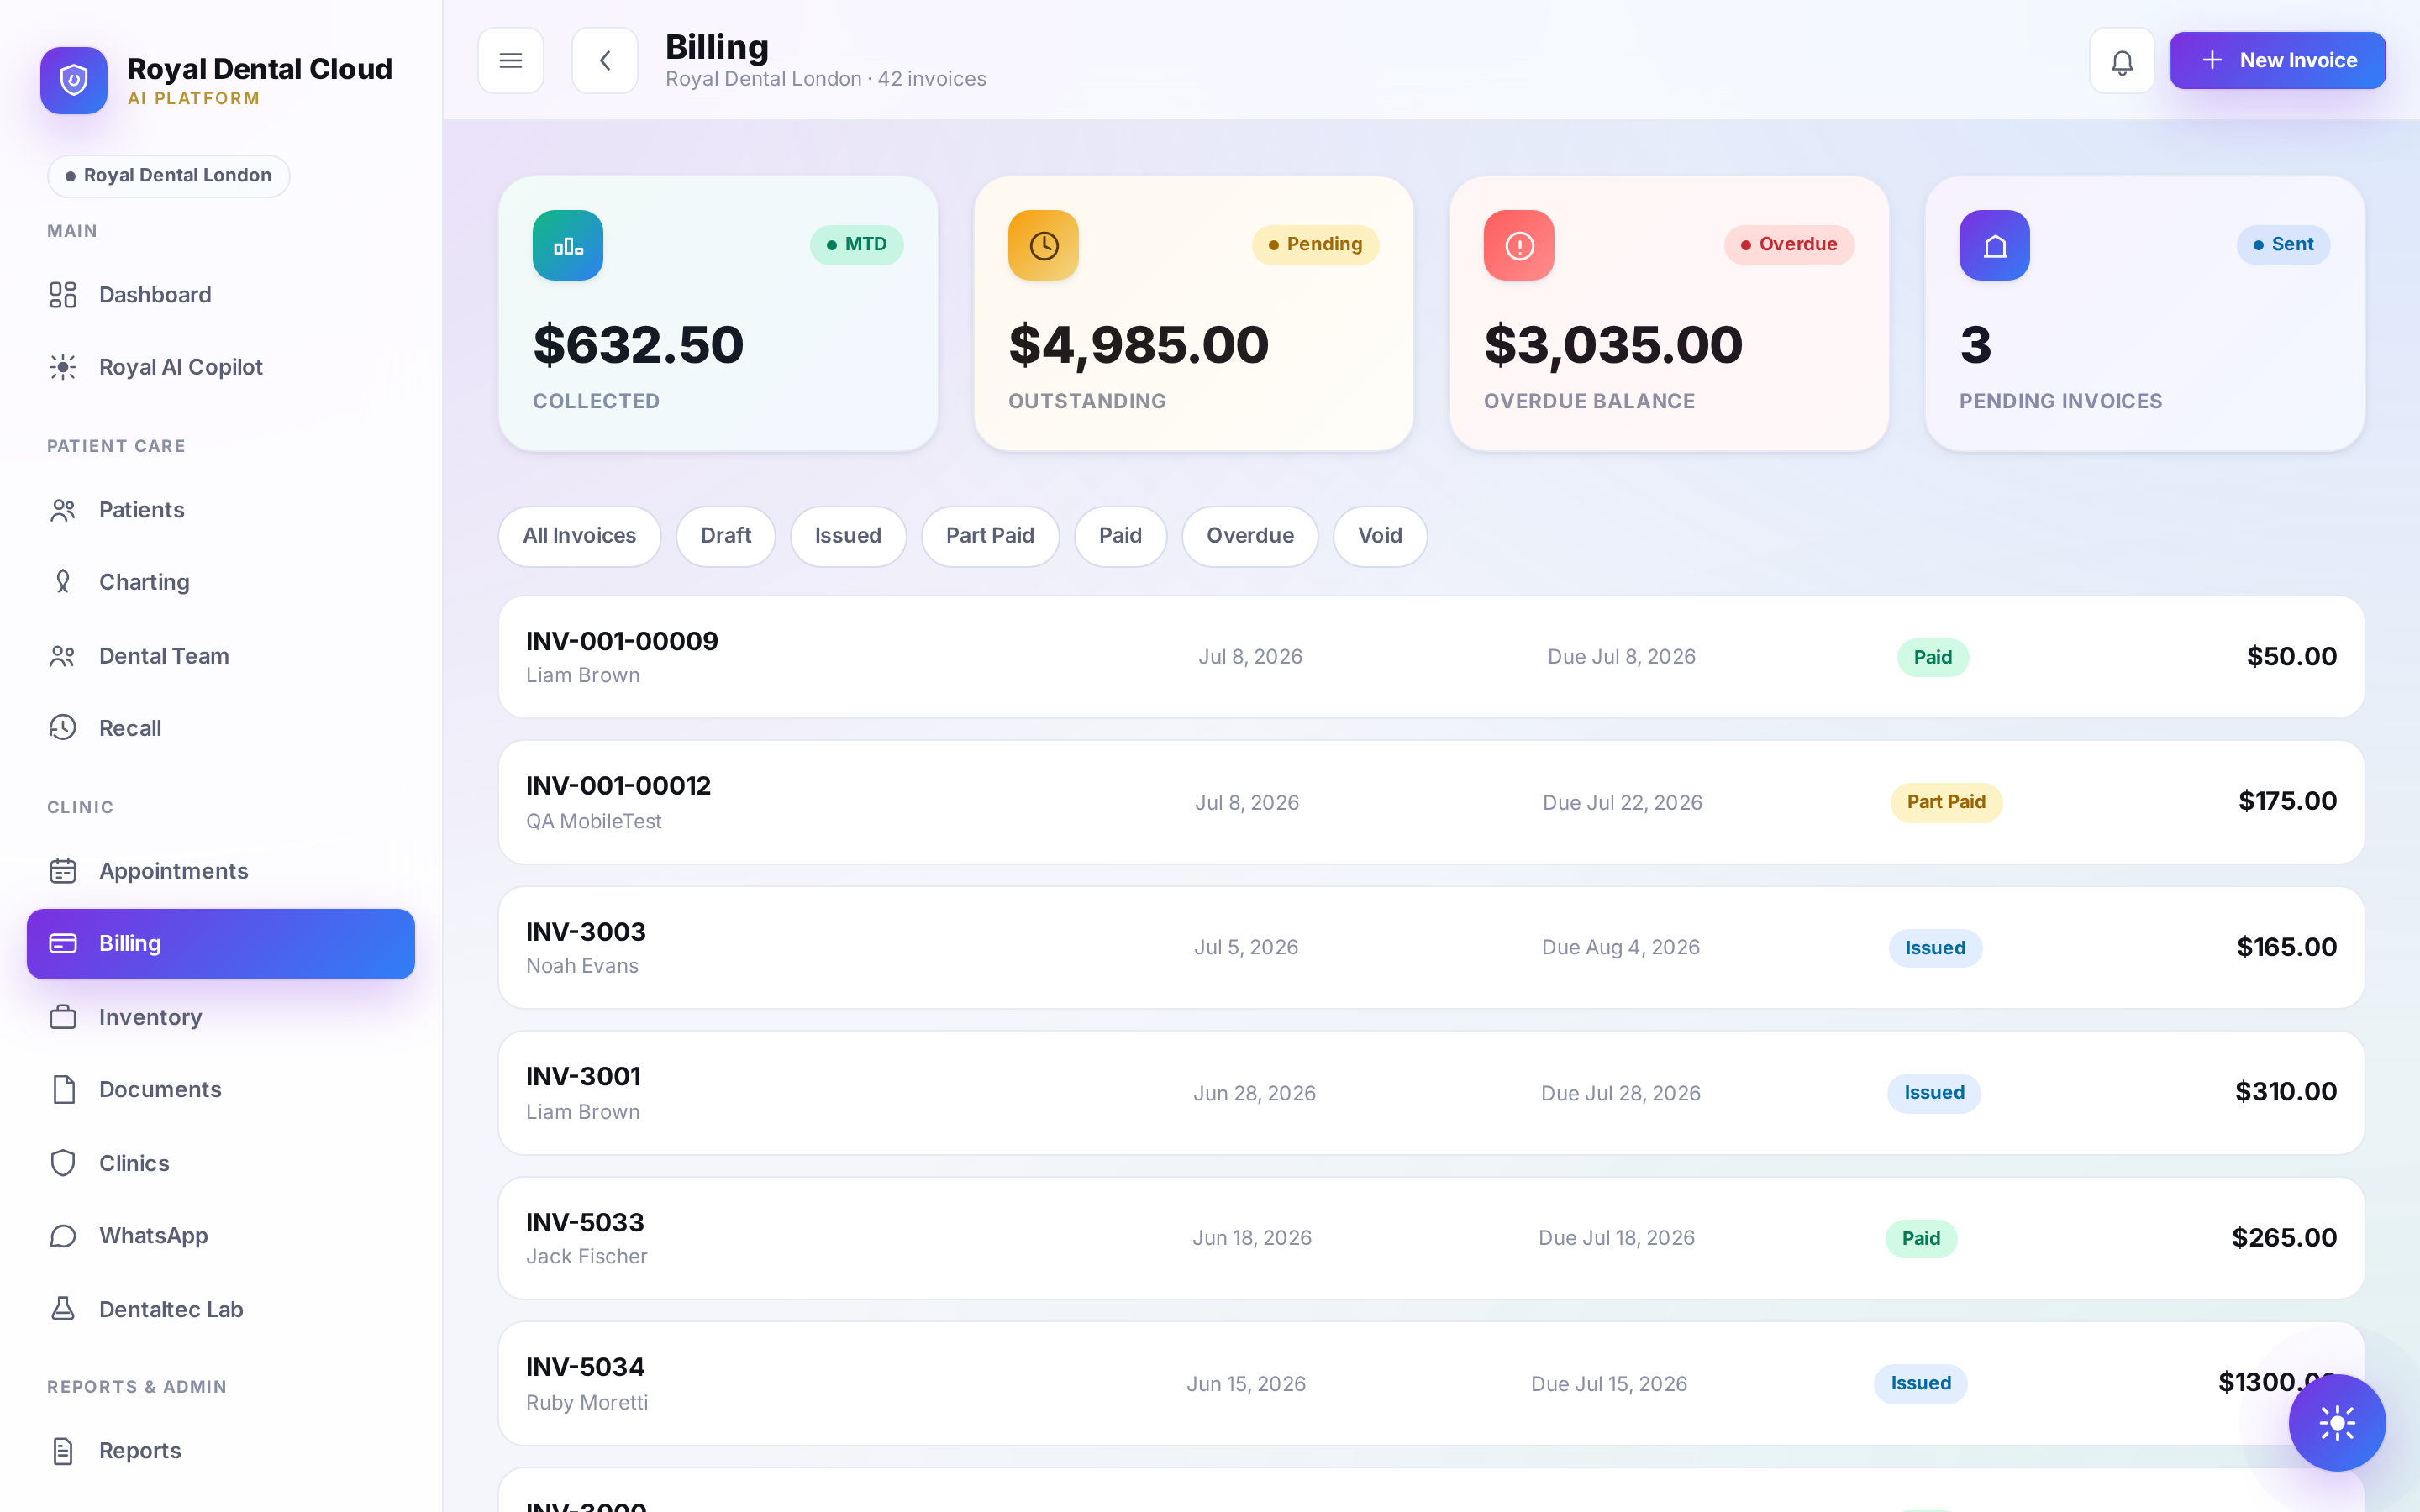This screenshot has height=1512, width=2420.
Task: Click the Issued badge on INV-3001
Action: pos(1934,1093)
